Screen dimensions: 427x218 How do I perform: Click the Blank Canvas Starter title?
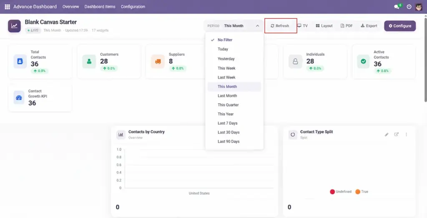click(x=50, y=22)
